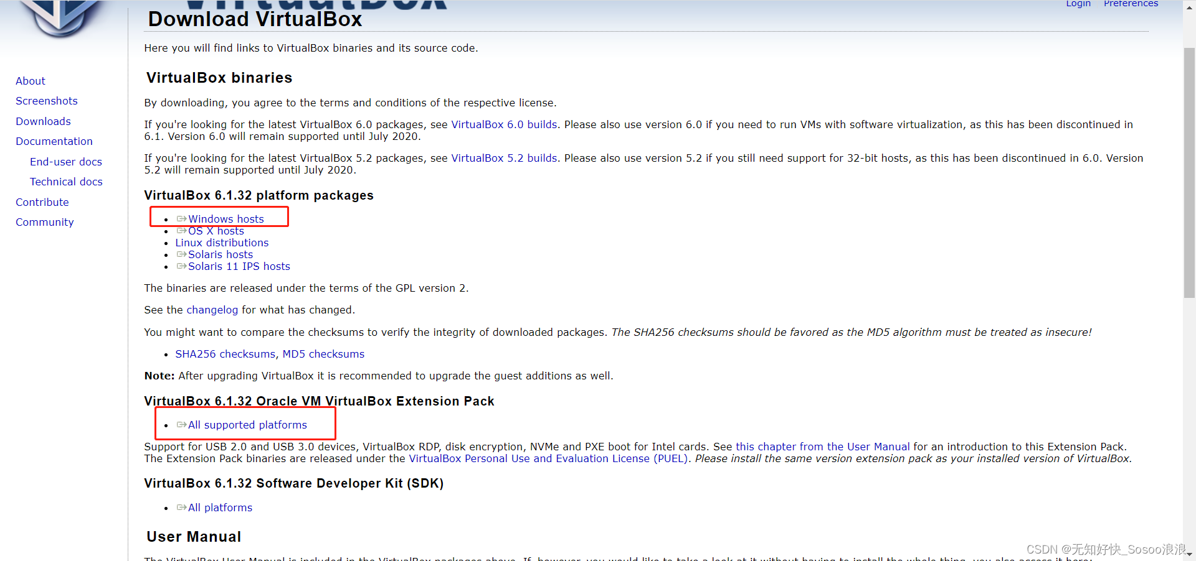Click external-link icon beside All supported platforms
The image size is (1196, 561).
[181, 425]
